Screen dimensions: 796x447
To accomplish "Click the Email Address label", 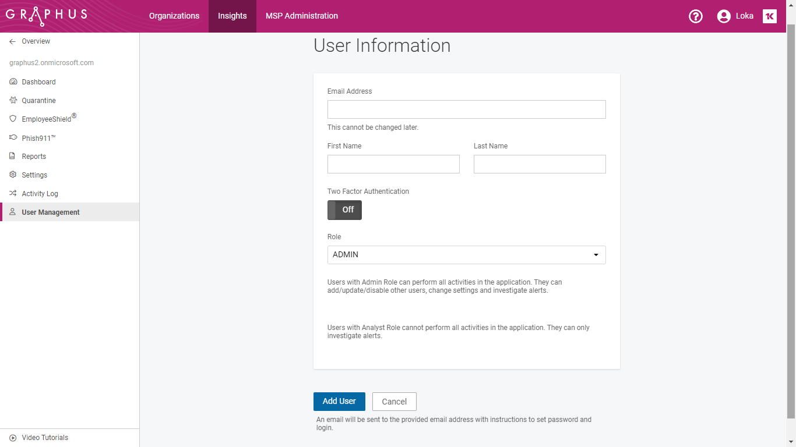I will point(350,91).
